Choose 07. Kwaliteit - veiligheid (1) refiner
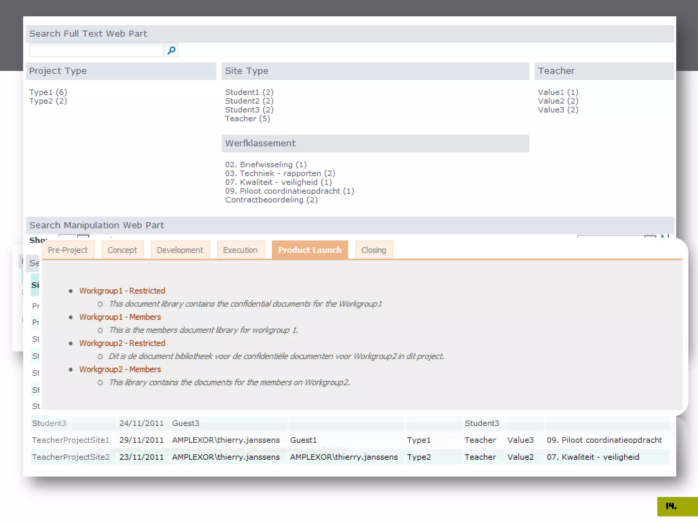 [x=278, y=182]
